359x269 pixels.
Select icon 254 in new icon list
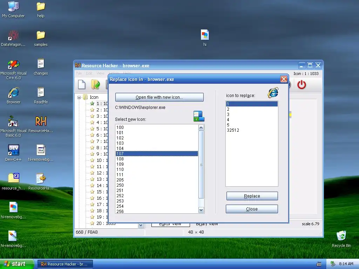pyautogui.click(x=157, y=206)
